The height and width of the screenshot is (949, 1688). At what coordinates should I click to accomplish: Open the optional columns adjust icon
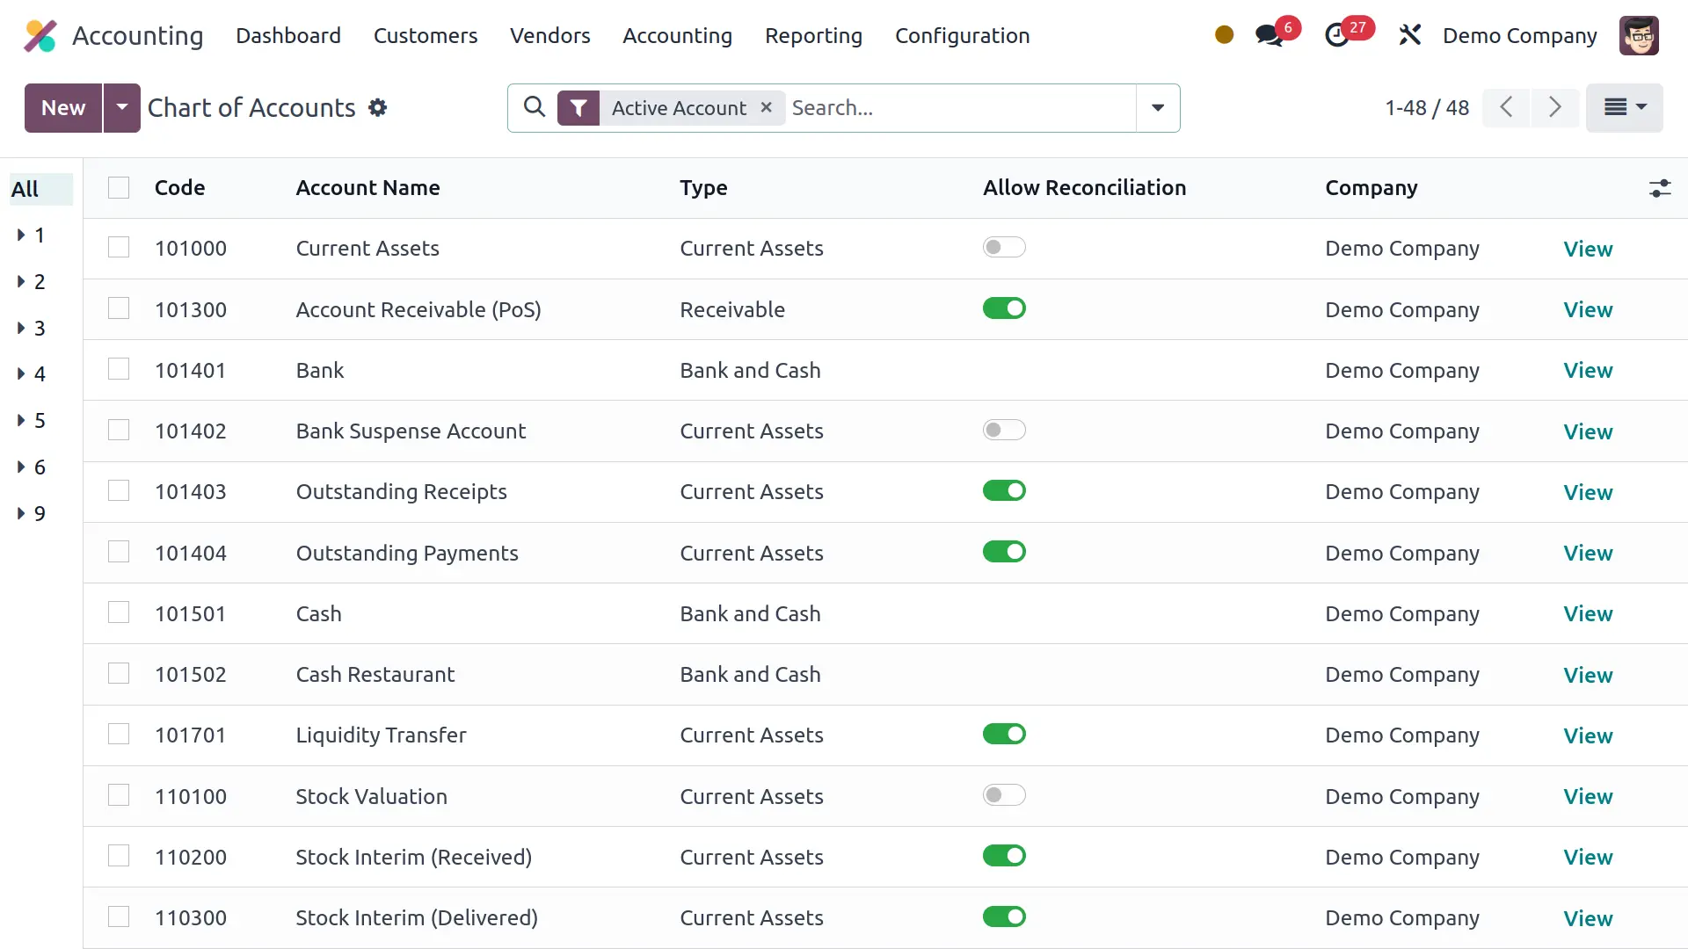pos(1659,188)
